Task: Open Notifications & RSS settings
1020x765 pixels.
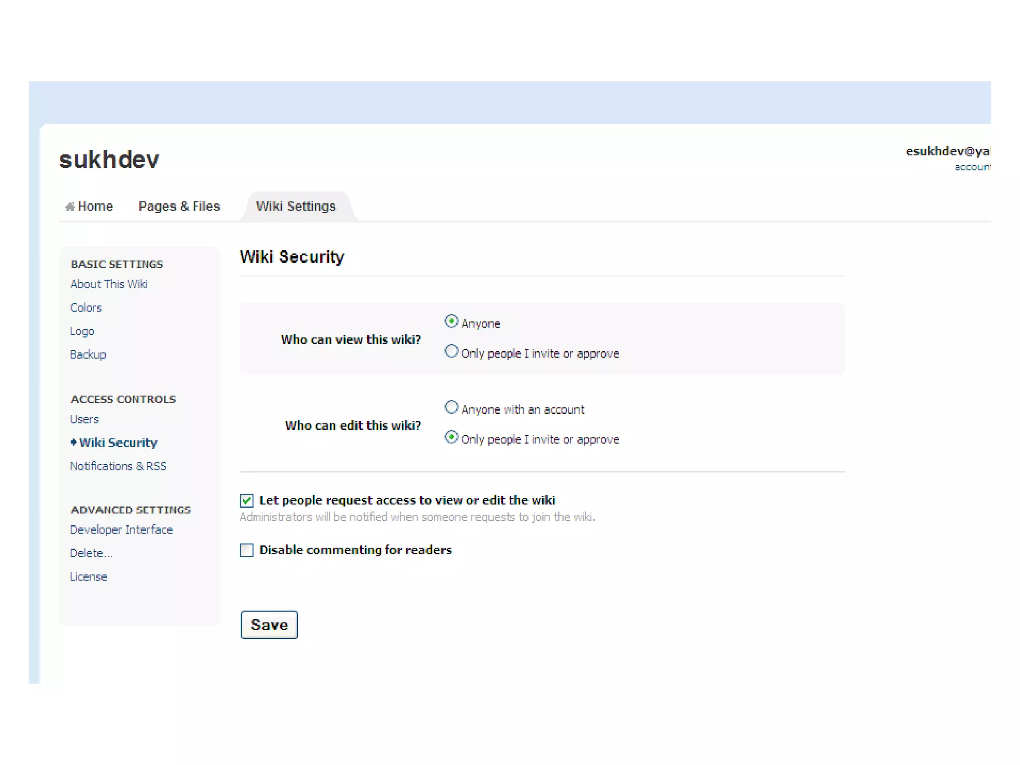Action: (x=118, y=466)
